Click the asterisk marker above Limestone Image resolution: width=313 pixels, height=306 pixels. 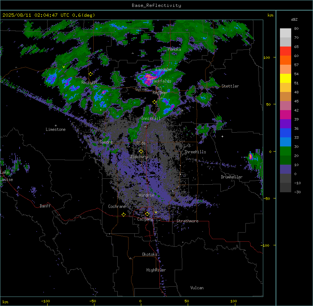tap(56, 125)
